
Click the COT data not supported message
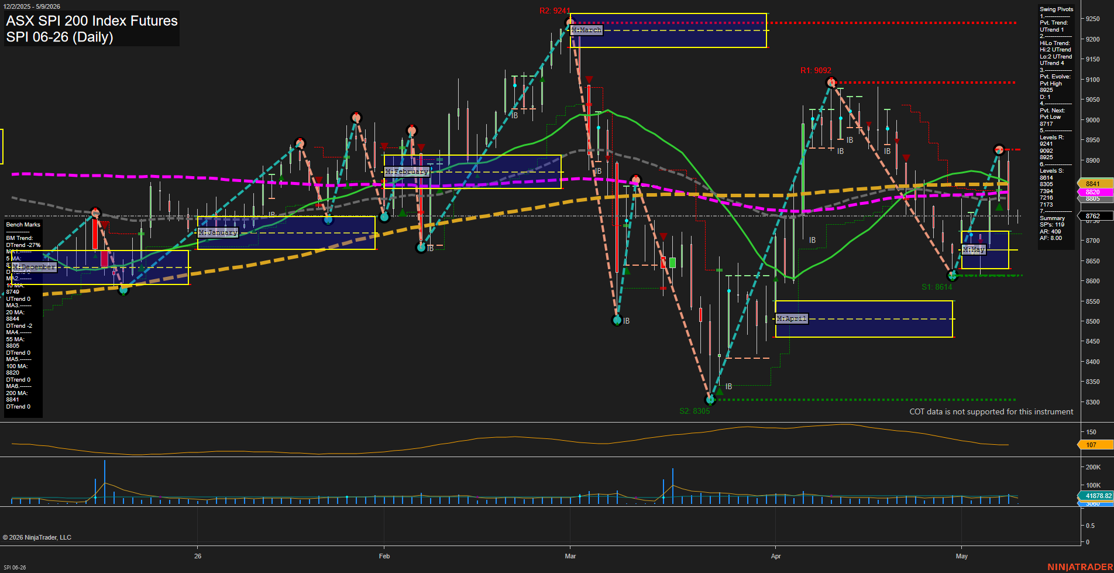point(991,412)
